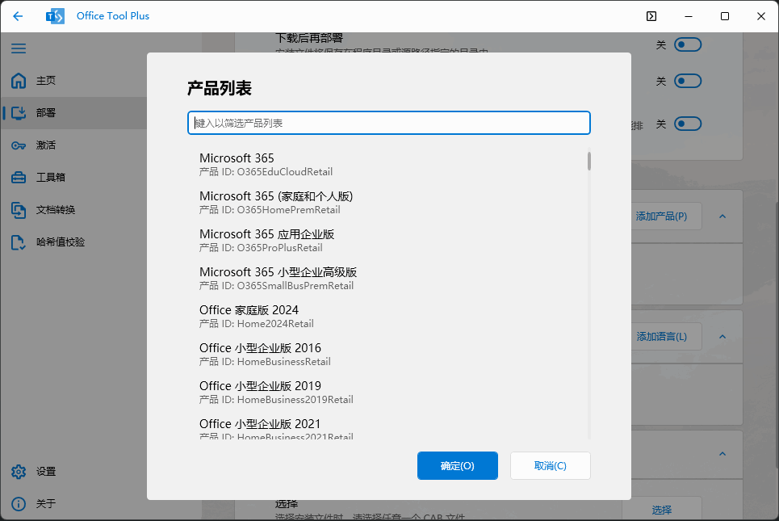Turn on the toggle next to 排
The height and width of the screenshot is (521, 779).
coord(687,124)
